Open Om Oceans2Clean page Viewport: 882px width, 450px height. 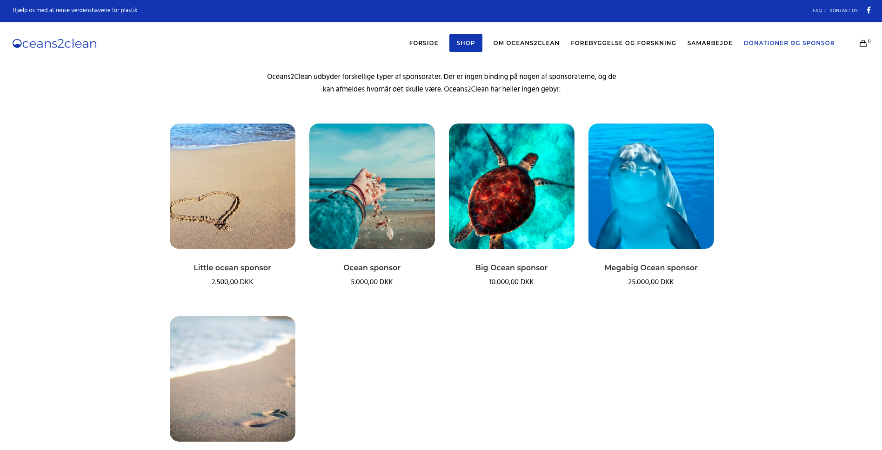click(527, 43)
